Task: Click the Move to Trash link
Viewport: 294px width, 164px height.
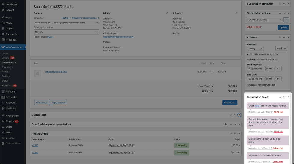Action: 254,27
